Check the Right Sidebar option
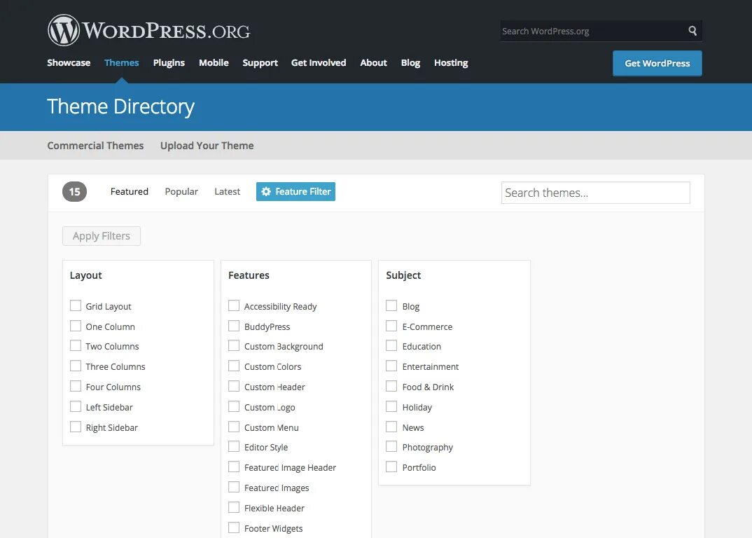 (76, 427)
